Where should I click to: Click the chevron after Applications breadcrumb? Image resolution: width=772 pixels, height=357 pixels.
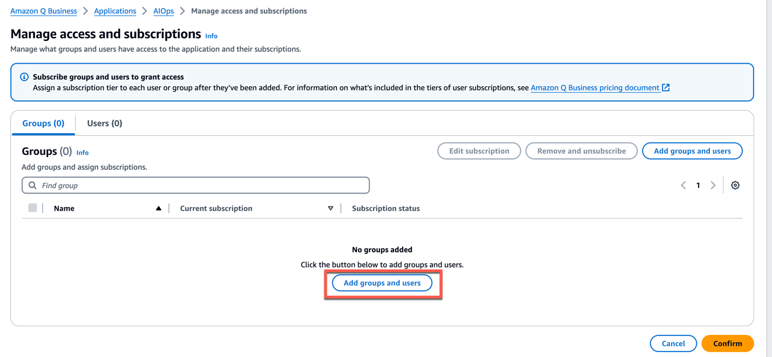coord(144,10)
